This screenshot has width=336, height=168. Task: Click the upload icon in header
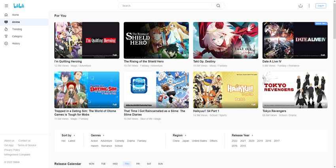click(x=301, y=6)
